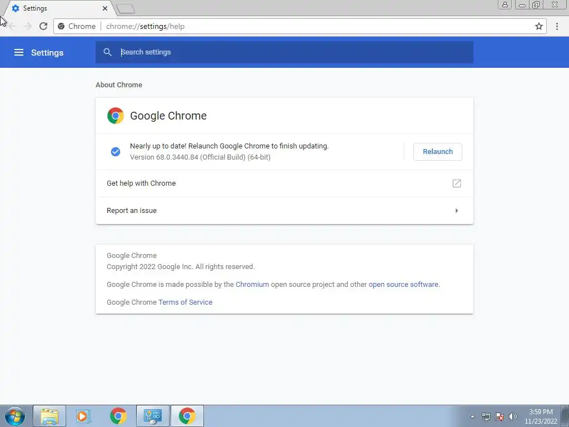Click the Settings title in the header

[x=47, y=53]
